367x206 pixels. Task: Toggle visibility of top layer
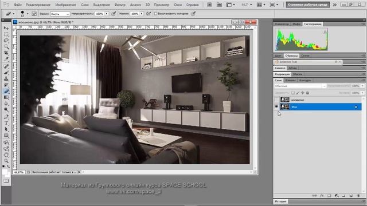[x=276, y=100]
